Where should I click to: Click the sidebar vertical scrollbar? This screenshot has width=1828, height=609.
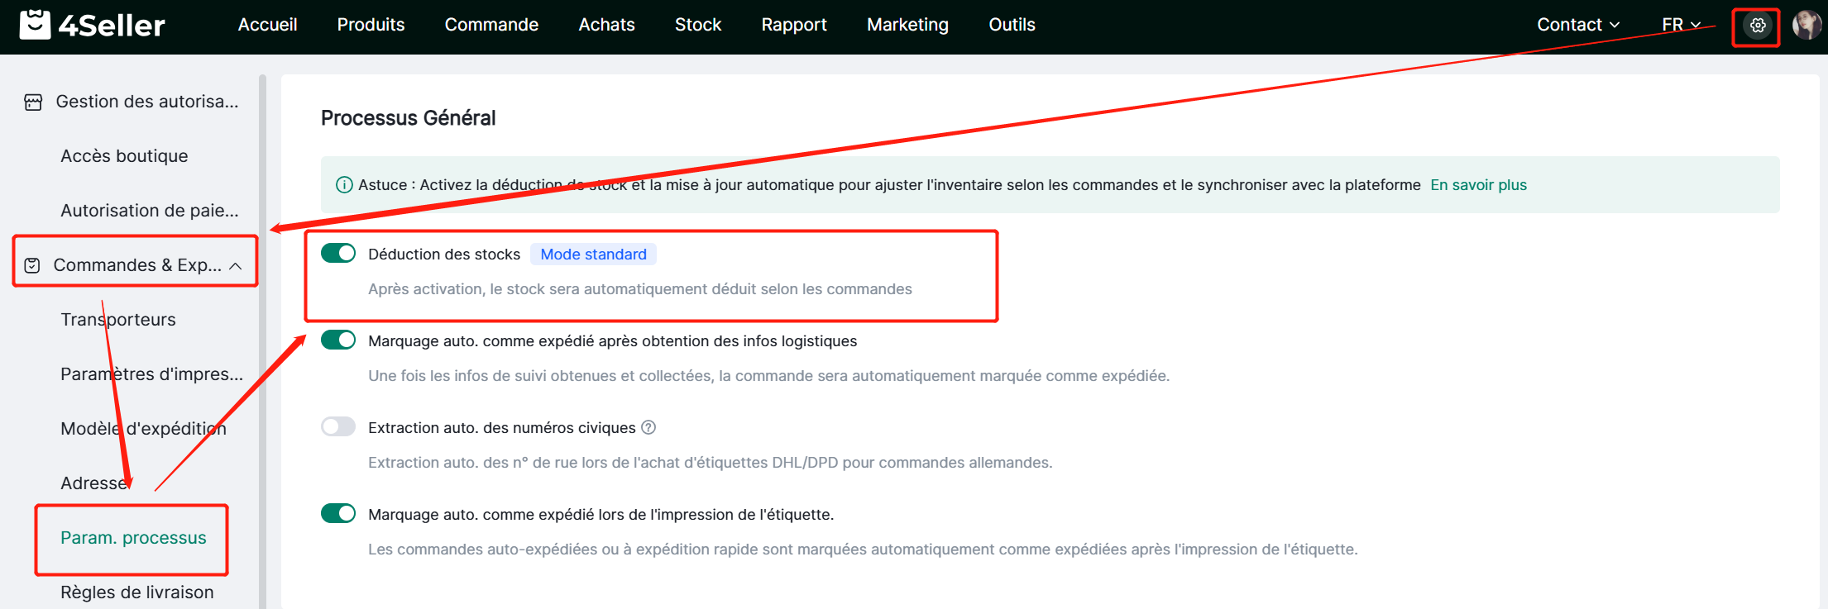tap(262, 331)
